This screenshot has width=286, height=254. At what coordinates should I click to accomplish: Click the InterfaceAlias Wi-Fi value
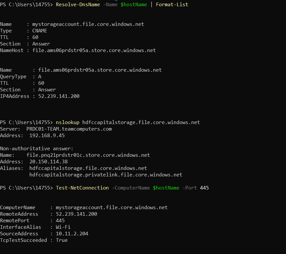click(x=63, y=227)
